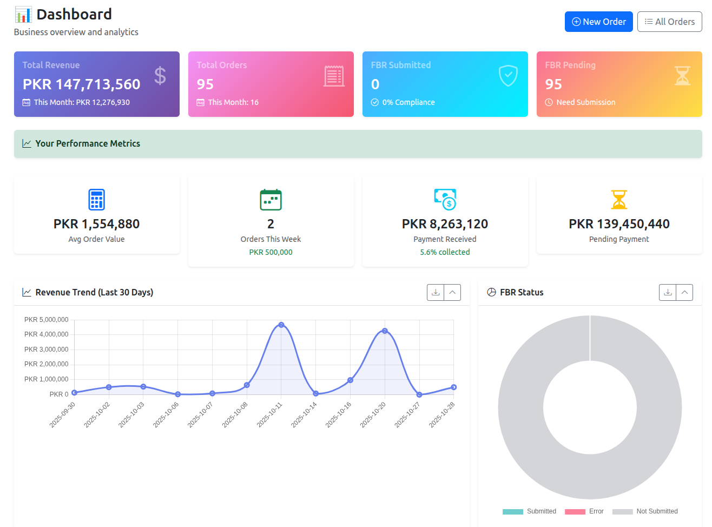This screenshot has height=527, width=712.
Task: Click the dollar icon on the Total Revenue card
Action: (x=160, y=76)
